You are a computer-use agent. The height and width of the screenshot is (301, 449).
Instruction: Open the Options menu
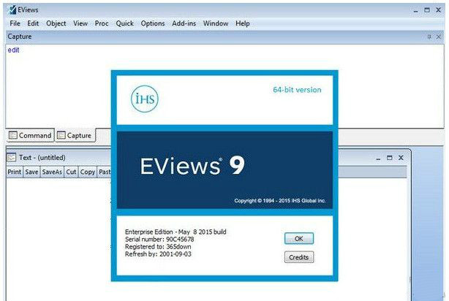coord(153,23)
